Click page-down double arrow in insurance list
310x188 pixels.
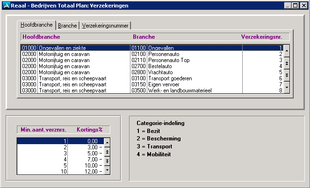(287, 75)
